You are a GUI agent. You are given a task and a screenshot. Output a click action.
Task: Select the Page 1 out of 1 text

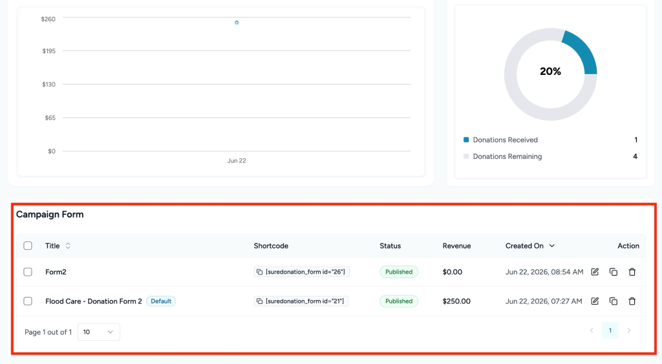tap(48, 332)
